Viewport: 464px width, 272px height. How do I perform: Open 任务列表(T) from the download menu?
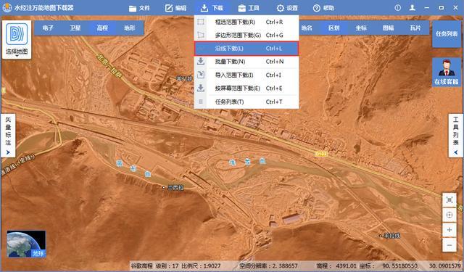pos(246,102)
